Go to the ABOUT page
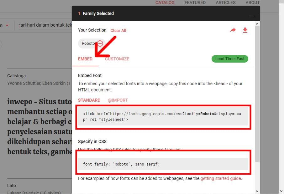Image resolution: width=284 pixels, height=194 pixels. (252, 3)
